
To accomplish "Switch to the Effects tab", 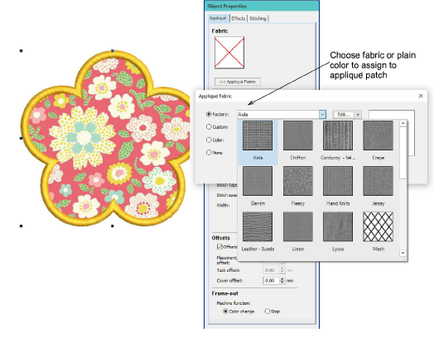I will pos(239,18).
